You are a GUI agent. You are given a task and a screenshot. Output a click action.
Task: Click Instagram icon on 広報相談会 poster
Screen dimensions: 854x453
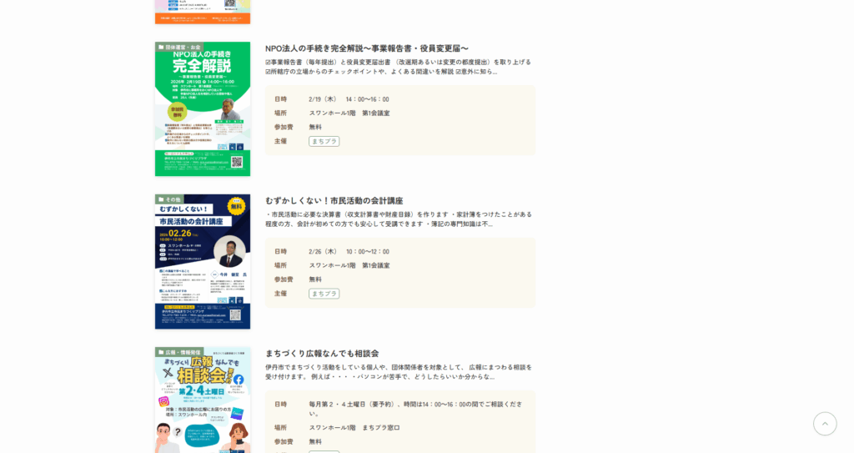coord(163,401)
